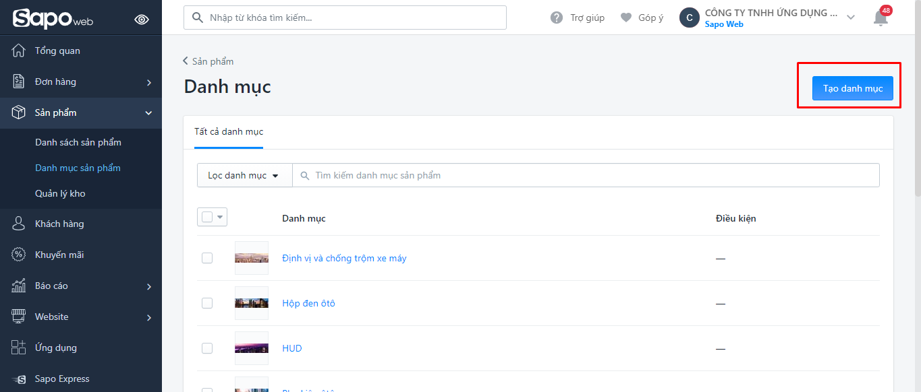
Task: Check the Định vị và chống trộm xe máy row
Action: [207, 258]
